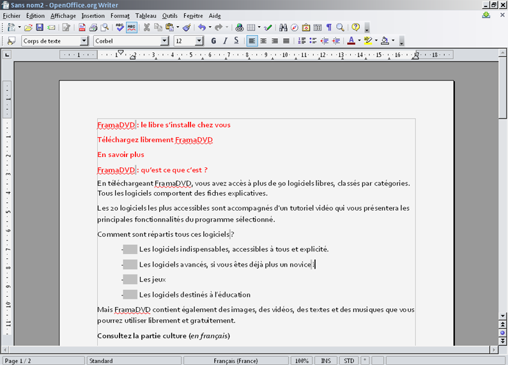508x365 pixels.
Task: Open the Édition menu
Action: 35,16
